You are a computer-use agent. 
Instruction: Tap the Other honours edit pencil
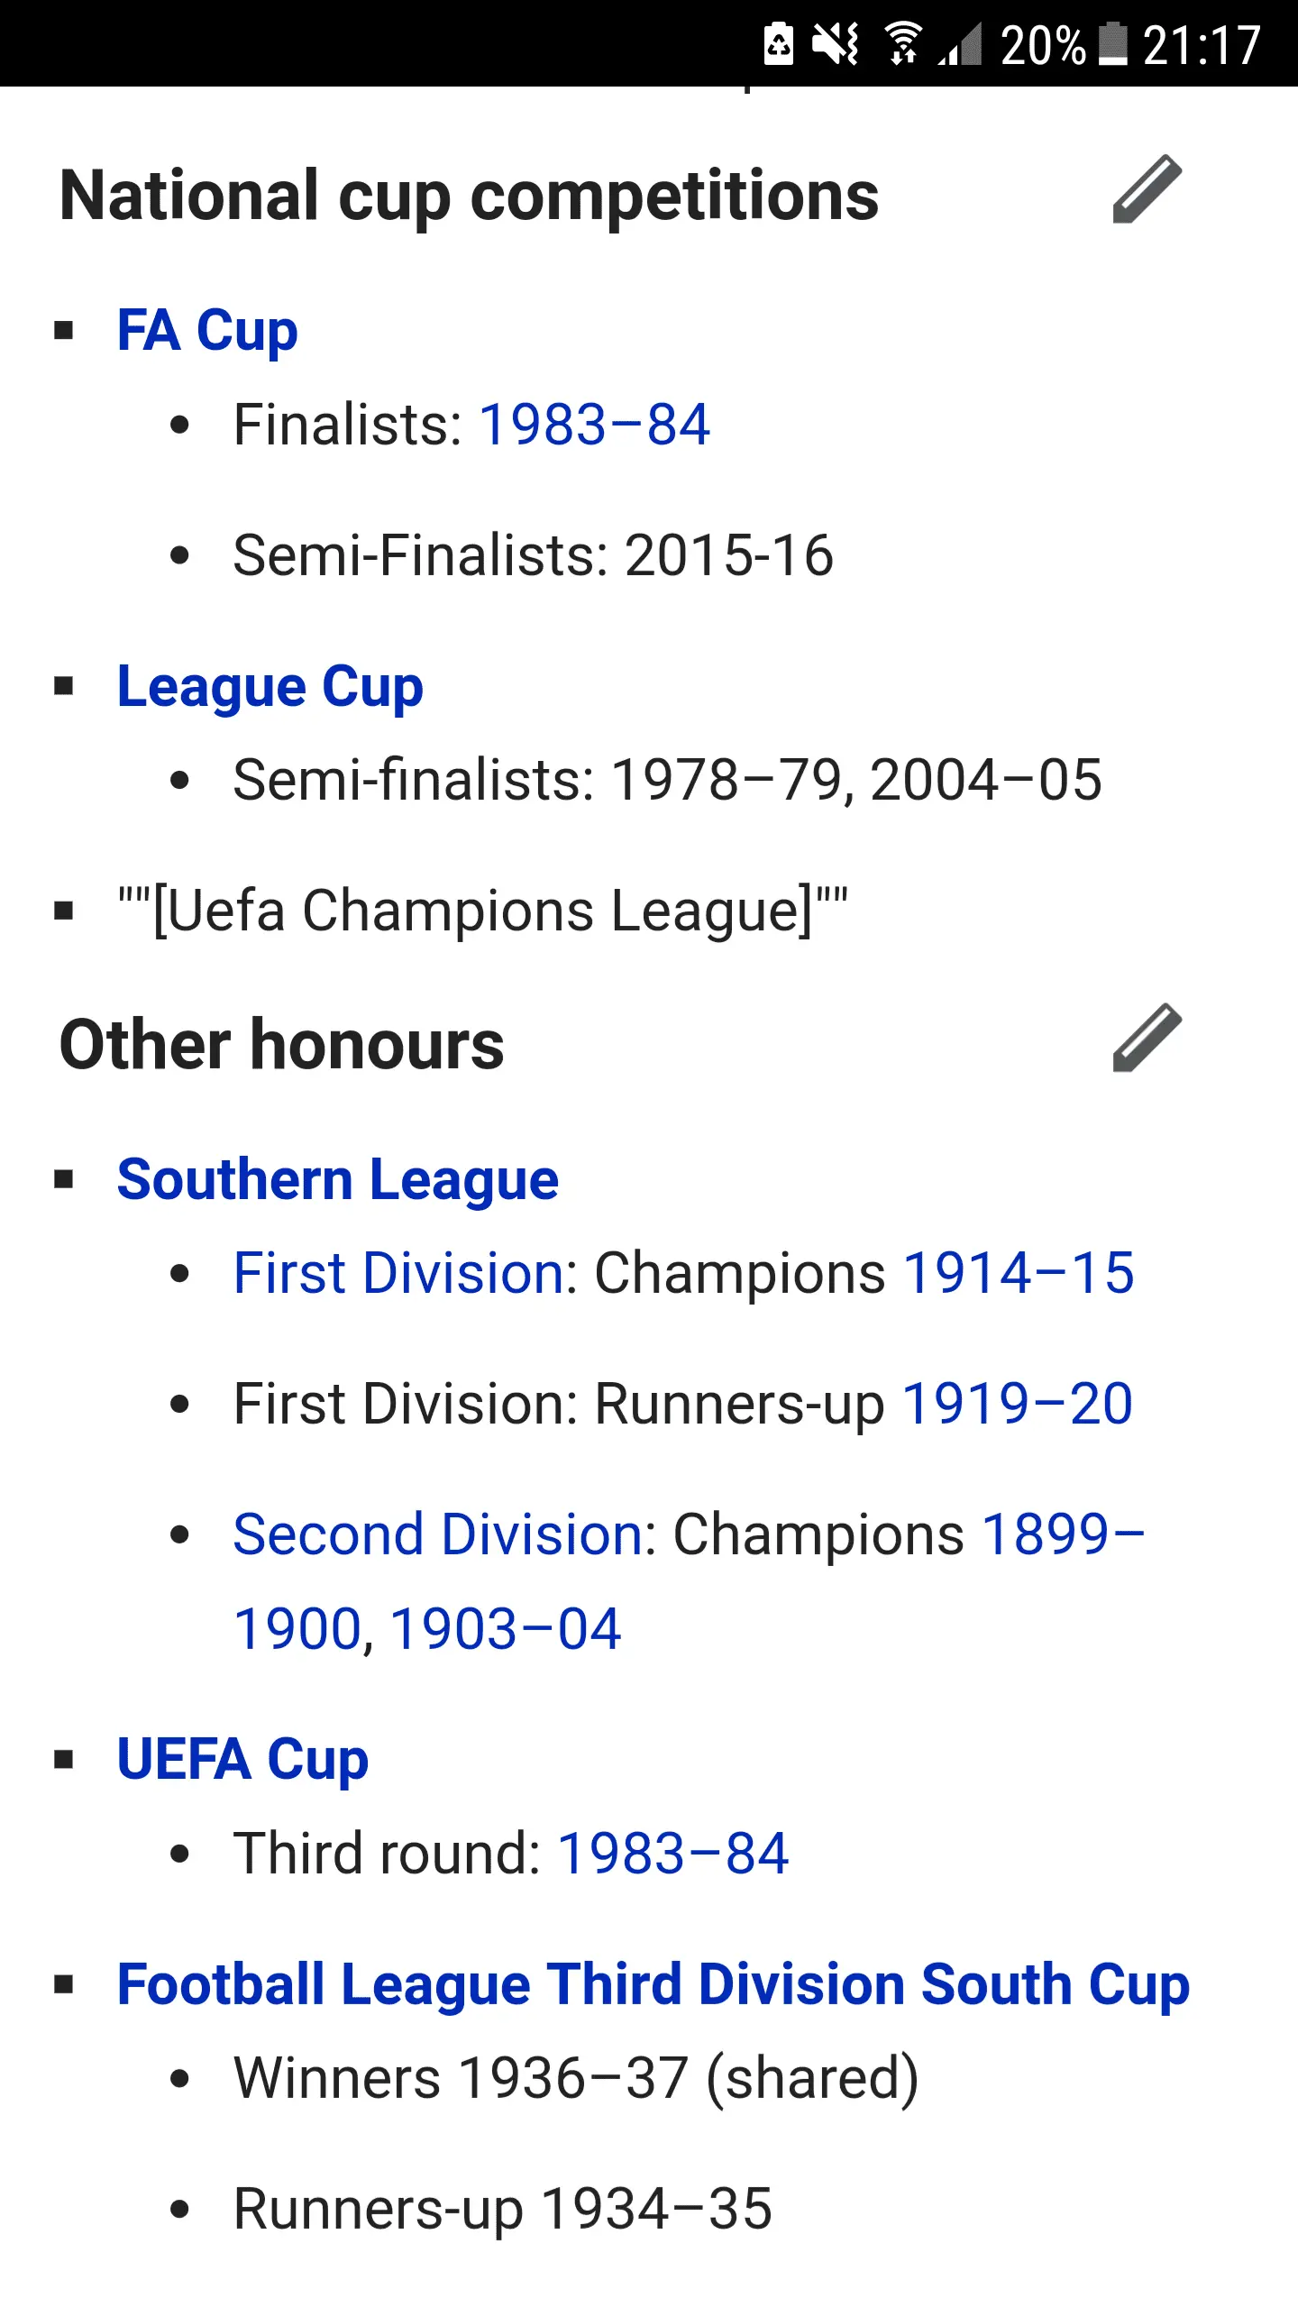click(1147, 1037)
